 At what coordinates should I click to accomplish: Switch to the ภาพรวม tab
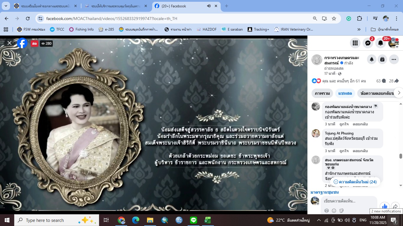322,93
